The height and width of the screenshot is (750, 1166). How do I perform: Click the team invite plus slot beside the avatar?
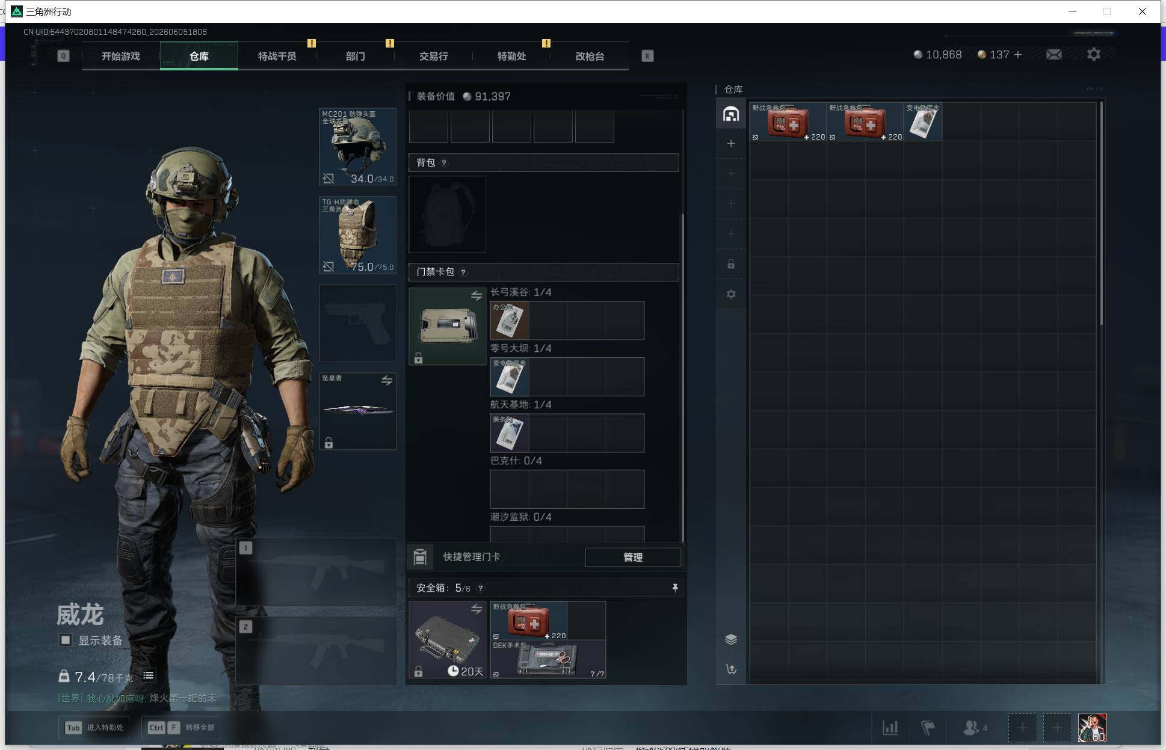(1057, 728)
